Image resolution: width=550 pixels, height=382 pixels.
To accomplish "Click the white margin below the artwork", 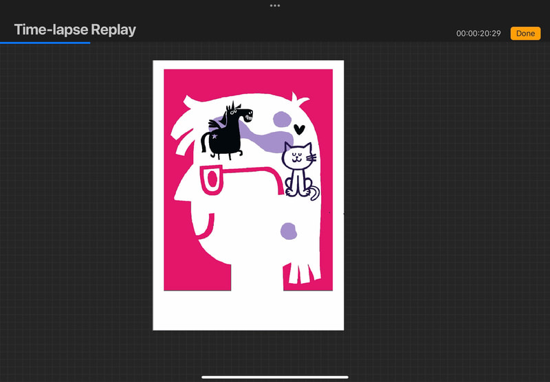I will pyautogui.click(x=247, y=311).
